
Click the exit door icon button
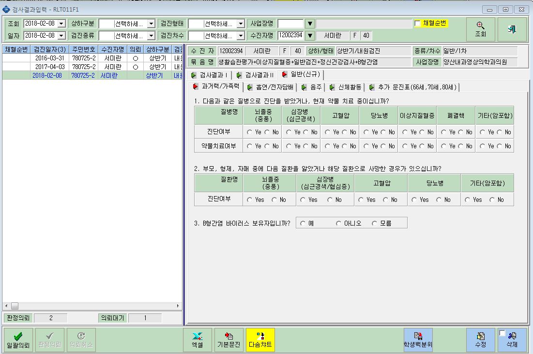coord(512,29)
